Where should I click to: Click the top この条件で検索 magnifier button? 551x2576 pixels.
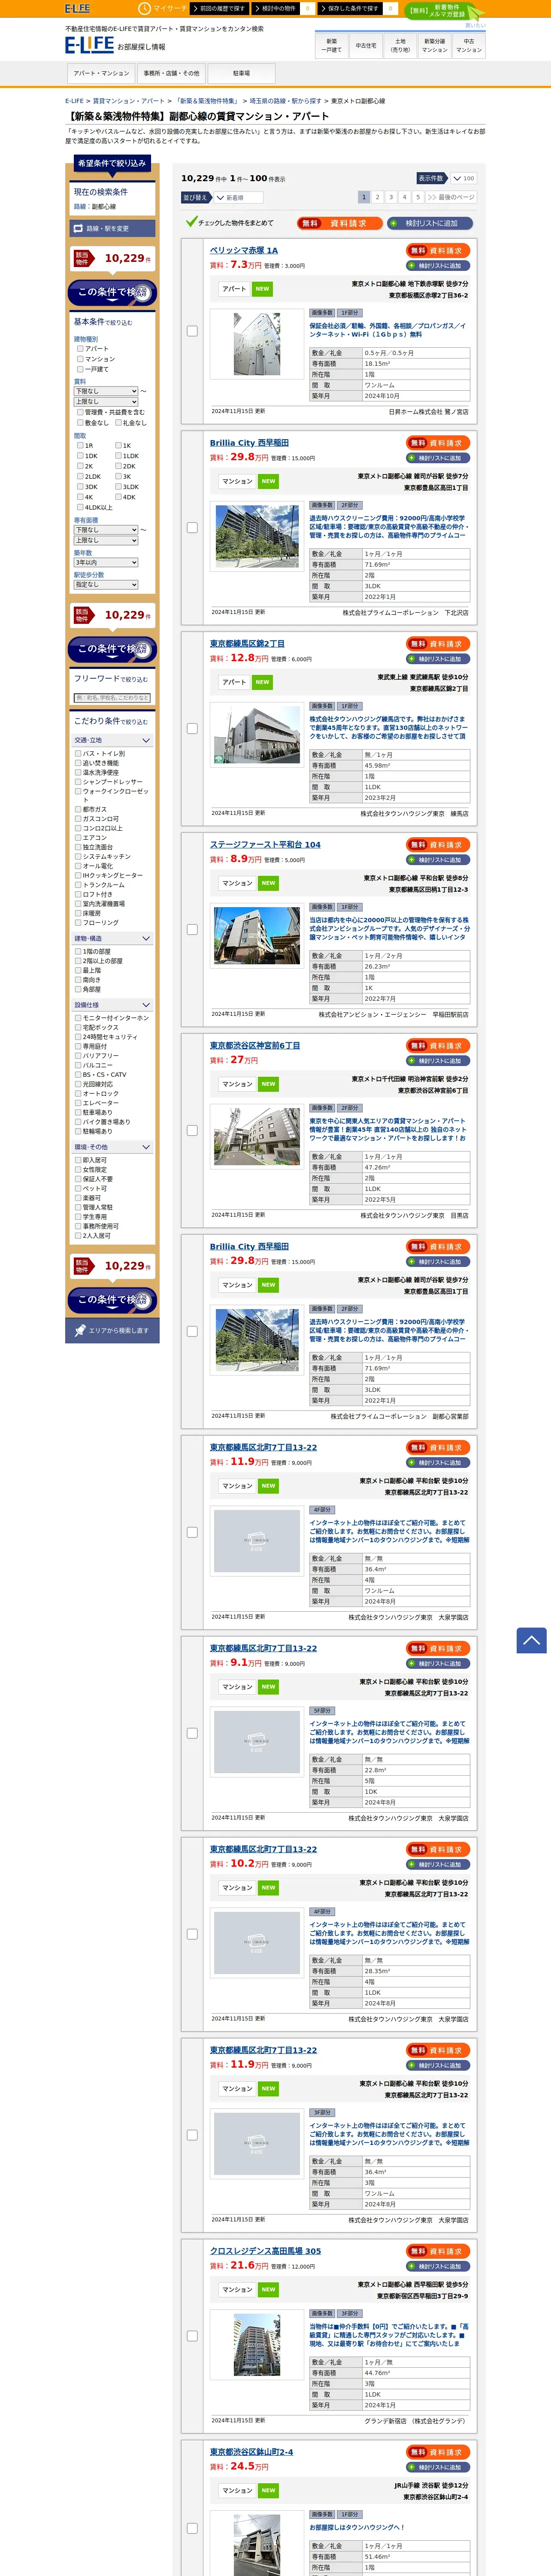tap(112, 292)
